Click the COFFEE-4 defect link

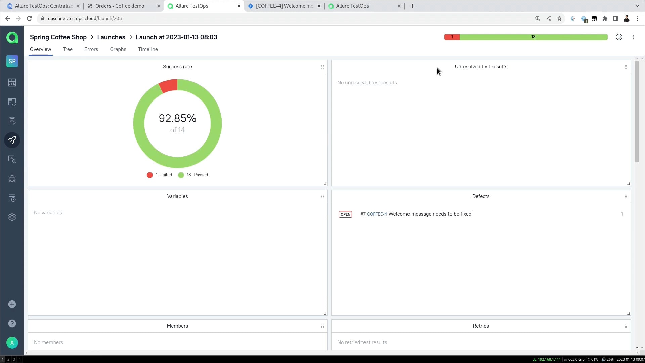(377, 214)
